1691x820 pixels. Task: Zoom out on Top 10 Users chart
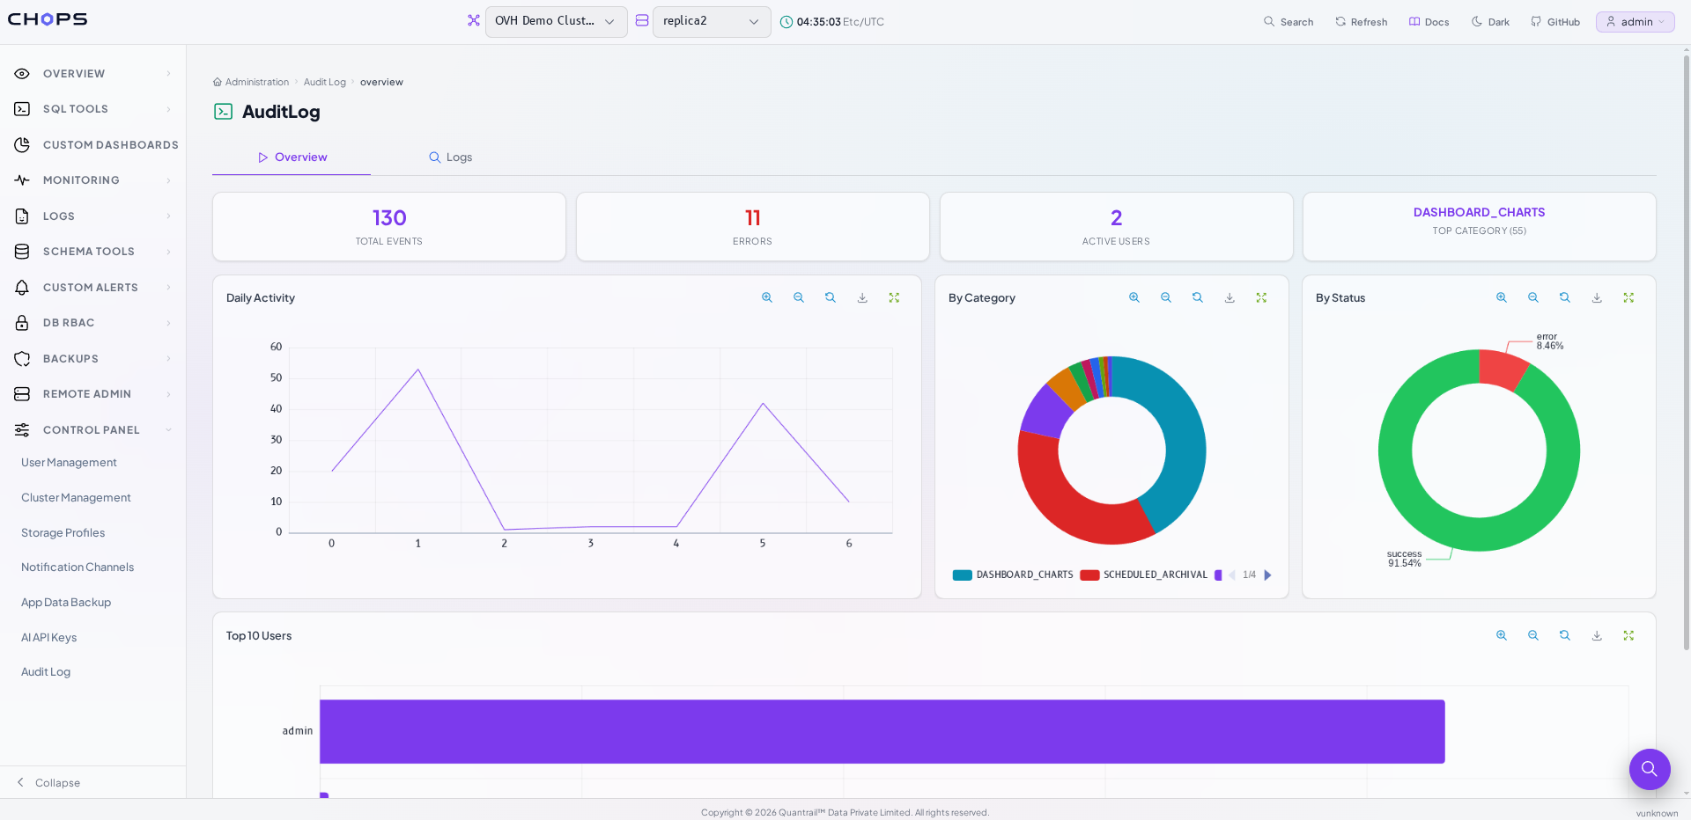click(x=1533, y=635)
